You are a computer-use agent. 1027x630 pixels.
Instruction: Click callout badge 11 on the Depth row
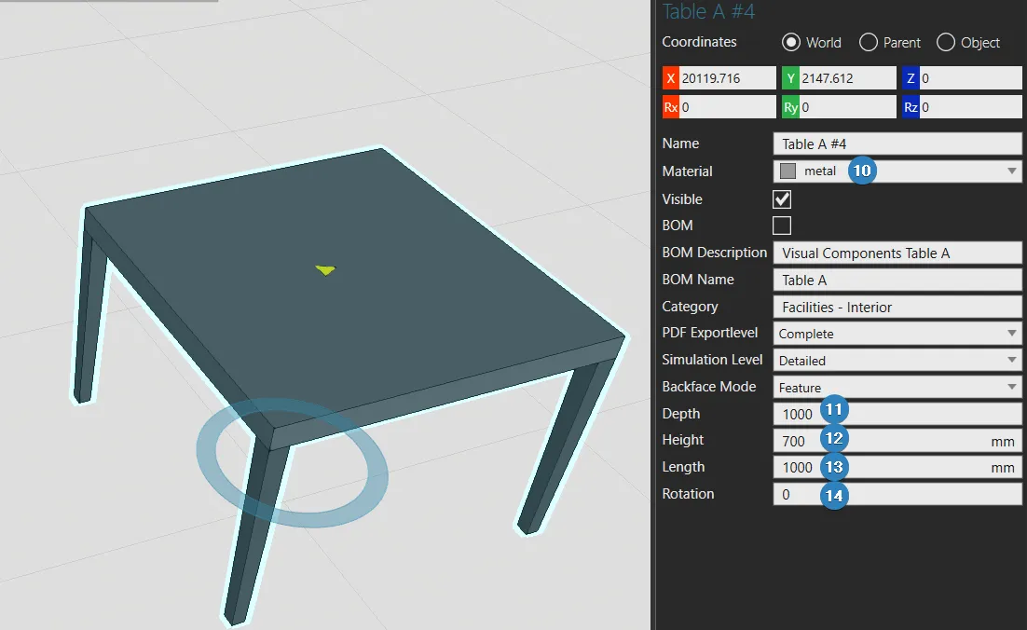coord(834,411)
